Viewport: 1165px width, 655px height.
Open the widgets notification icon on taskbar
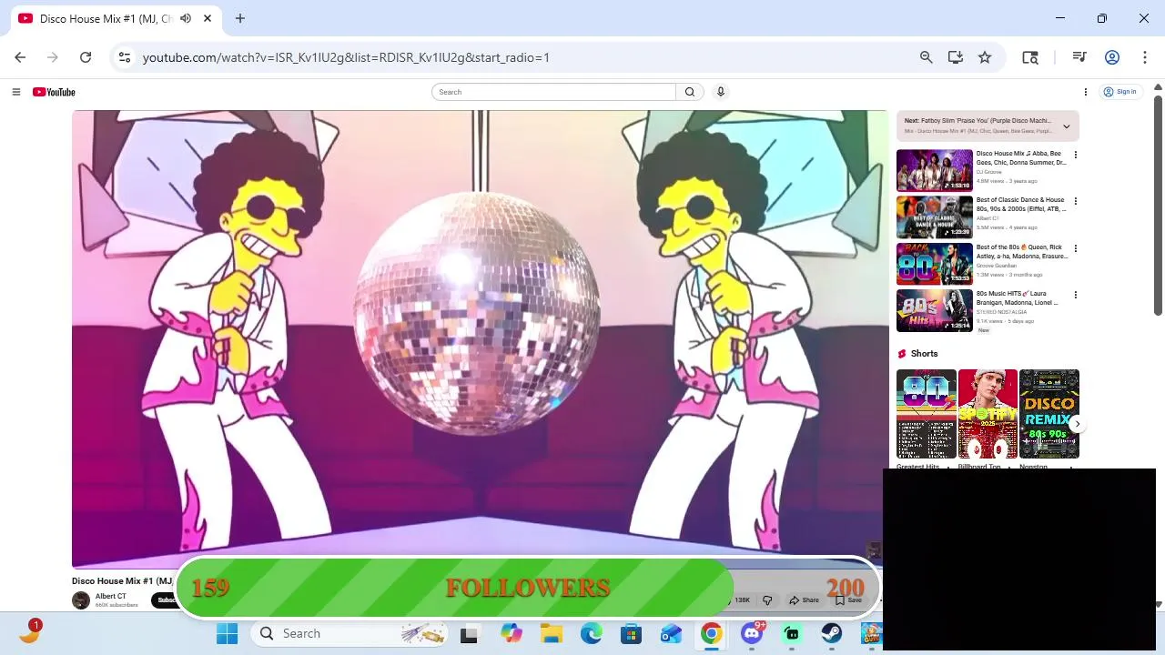(29, 632)
